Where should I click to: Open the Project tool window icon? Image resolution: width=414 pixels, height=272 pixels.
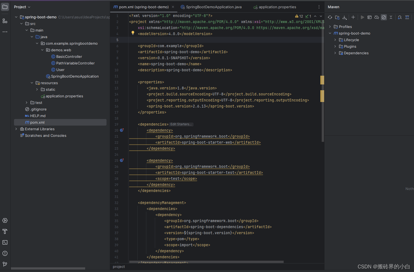pos(5,7)
